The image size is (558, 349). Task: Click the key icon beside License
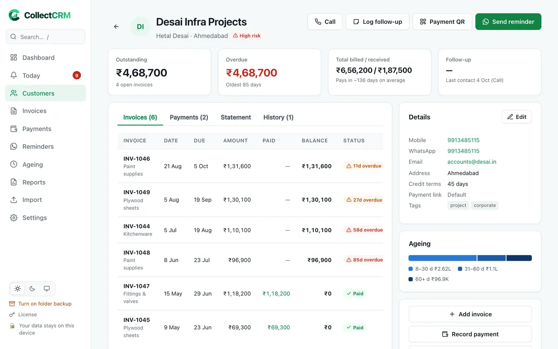12,315
